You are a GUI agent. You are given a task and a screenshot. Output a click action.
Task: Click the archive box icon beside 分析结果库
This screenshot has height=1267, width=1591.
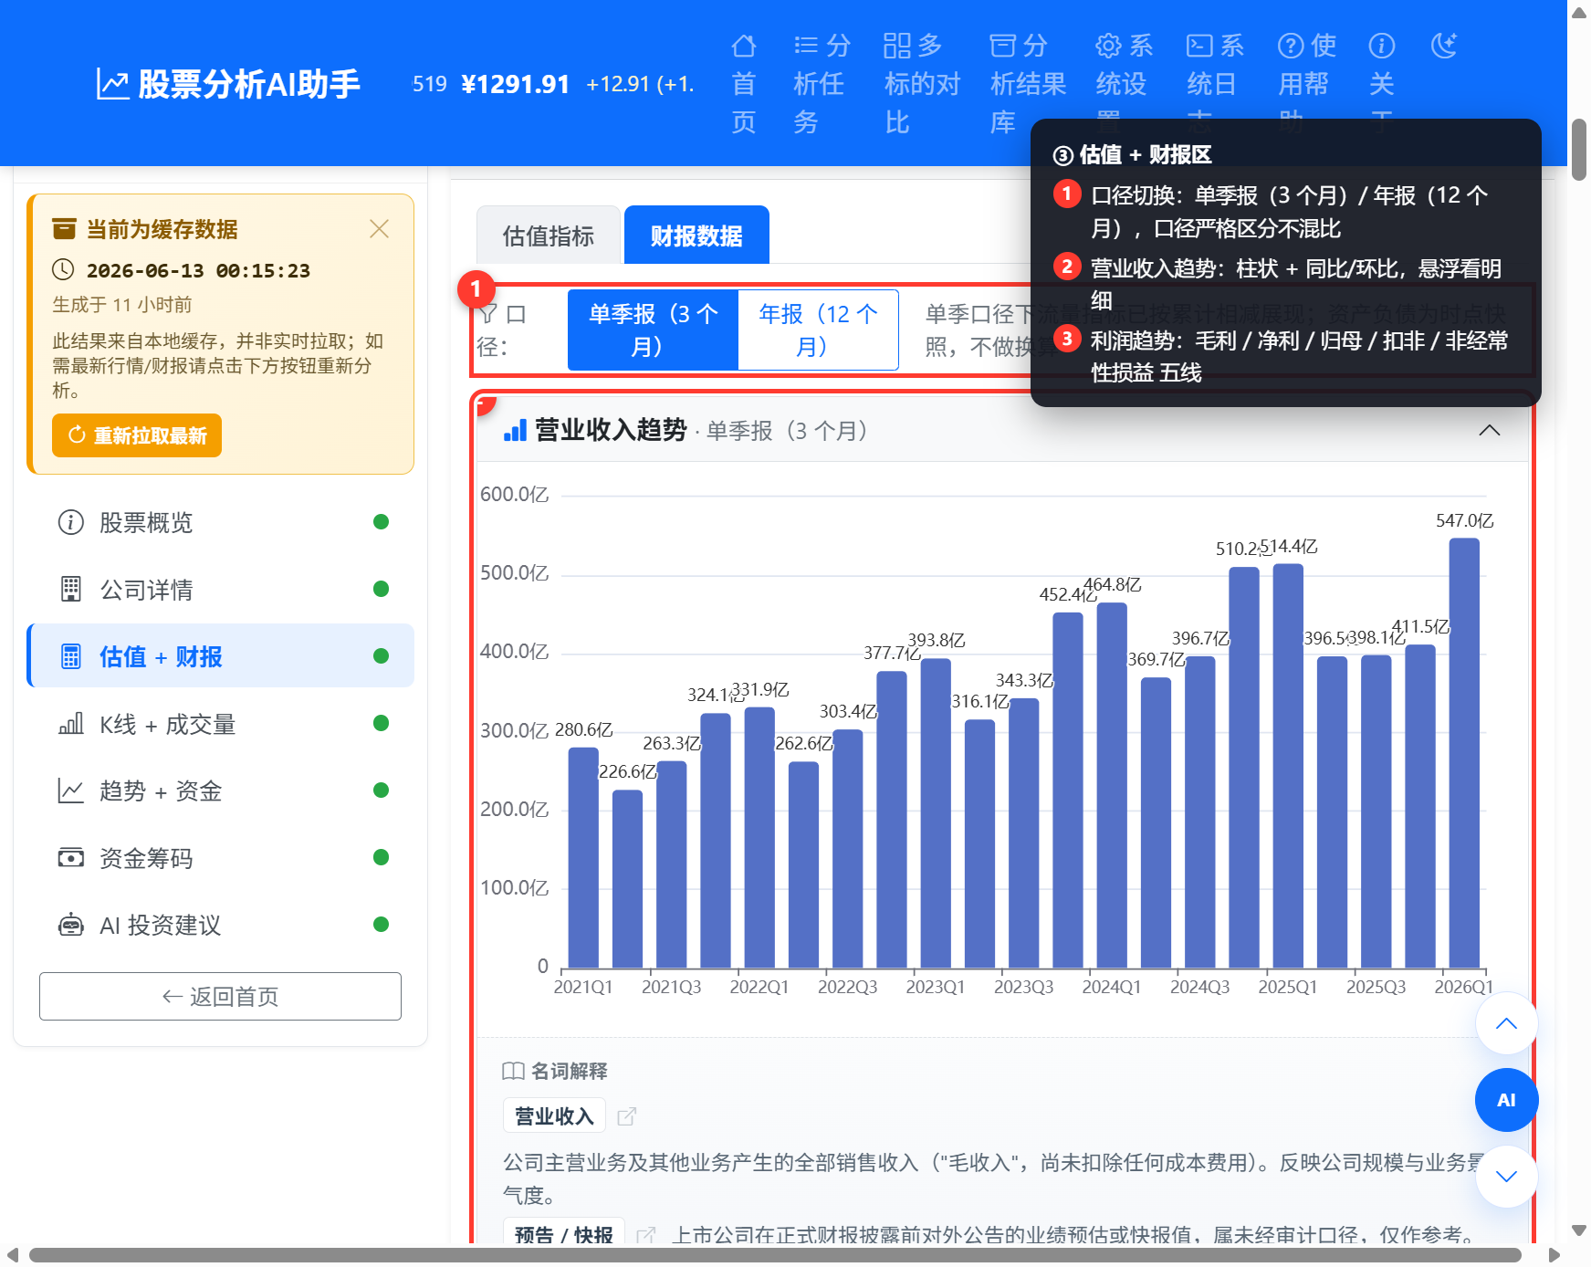point(1003,46)
